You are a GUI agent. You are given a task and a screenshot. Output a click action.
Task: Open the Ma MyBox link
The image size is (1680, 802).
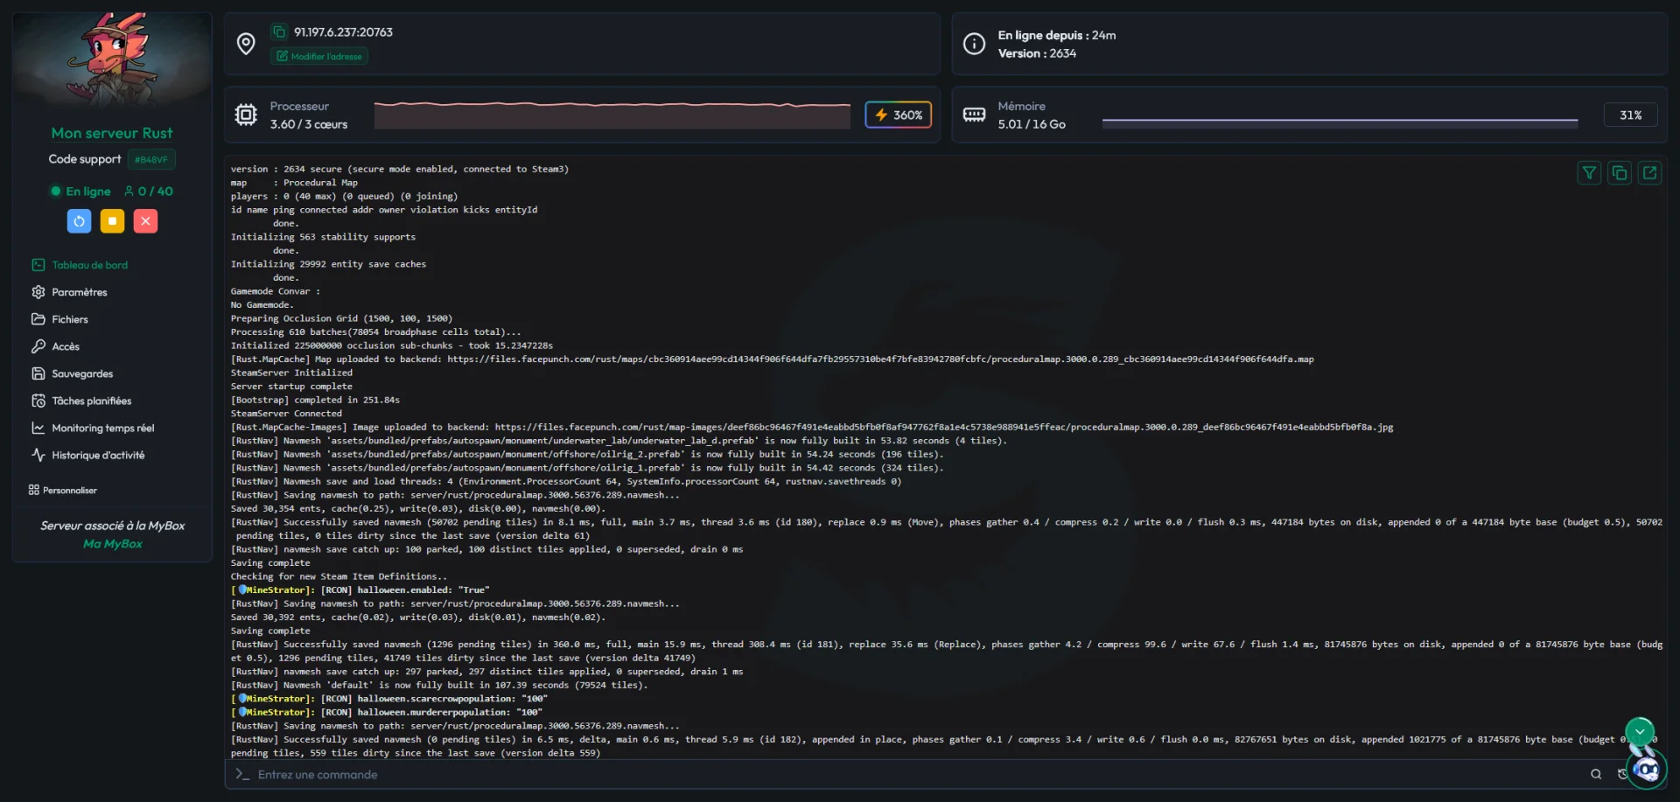(x=112, y=544)
